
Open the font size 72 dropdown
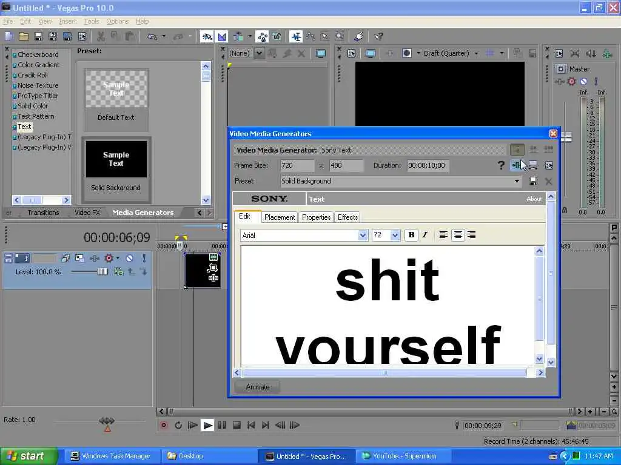[x=395, y=236]
